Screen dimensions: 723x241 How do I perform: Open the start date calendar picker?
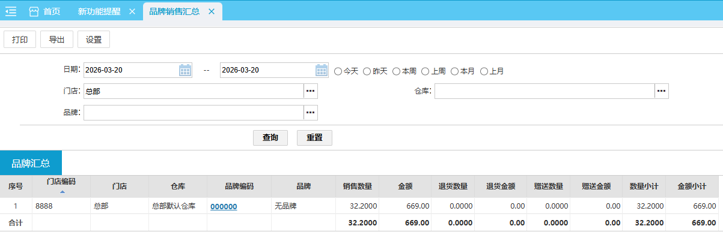point(185,71)
